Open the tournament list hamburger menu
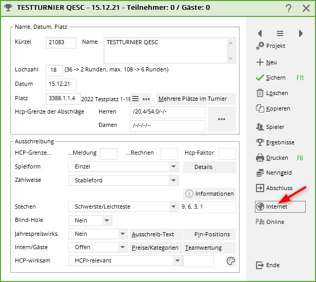This screenshot has width=316, height=282. coord(280,33)
